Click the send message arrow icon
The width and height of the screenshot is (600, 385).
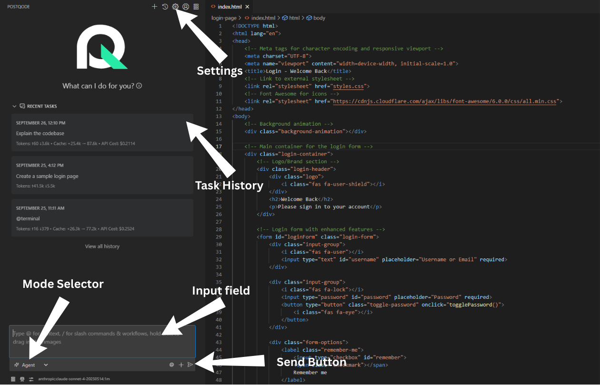pyautogui.click(x=190, y=365)
